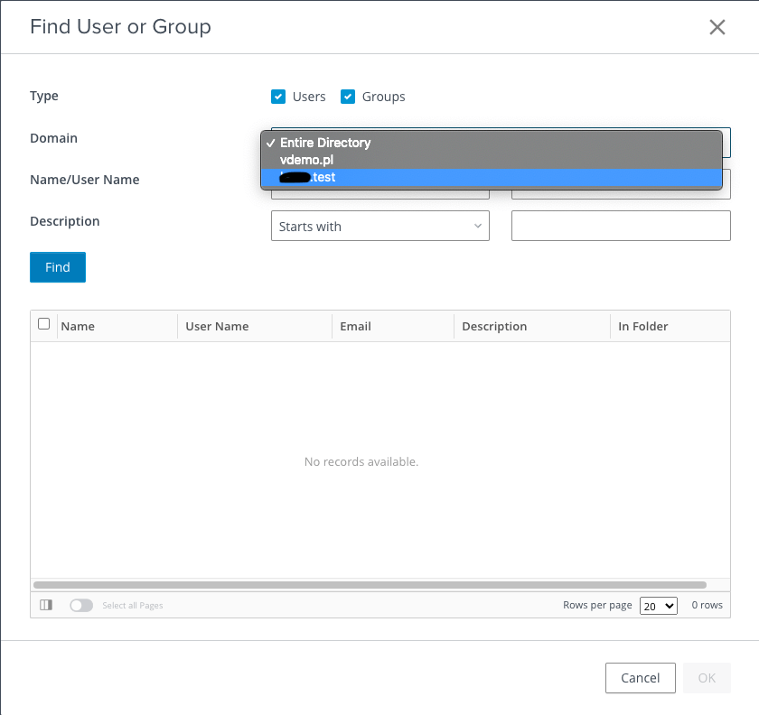This screenshot has width=759, height=715.
Task: Uncheck the Groups type checkbox
Action: (348, 97)
